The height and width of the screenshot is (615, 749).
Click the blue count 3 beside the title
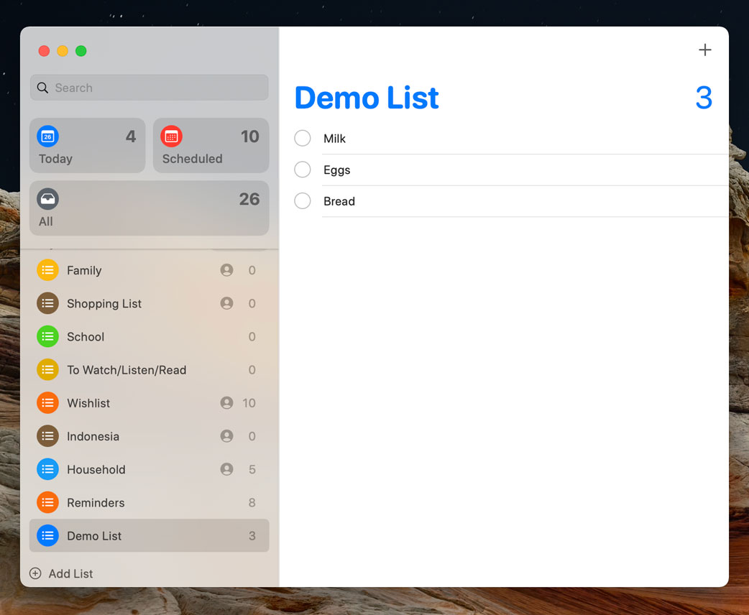(704, 98)
